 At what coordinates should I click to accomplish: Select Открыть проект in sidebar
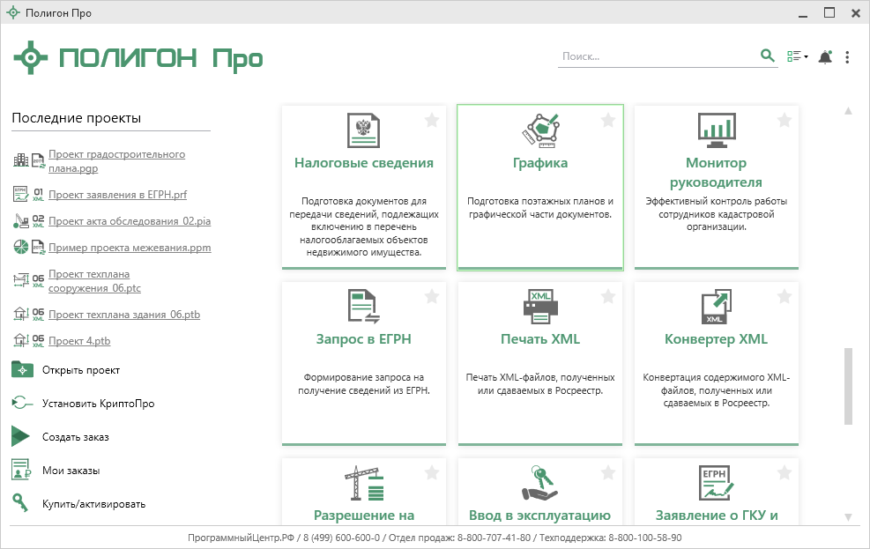(80, 370)
